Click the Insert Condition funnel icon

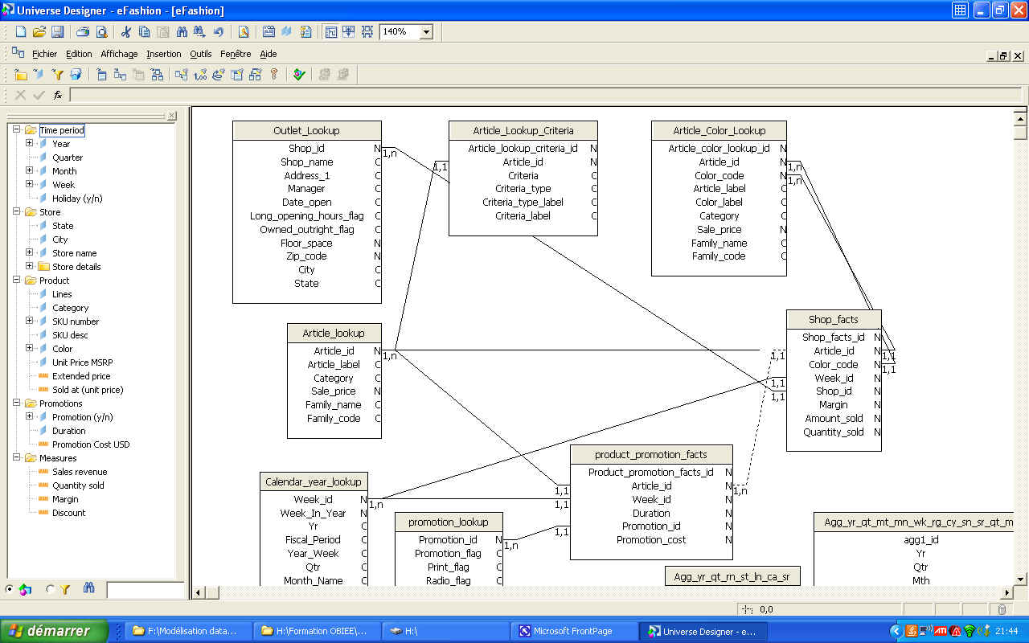tap(57, 75)
